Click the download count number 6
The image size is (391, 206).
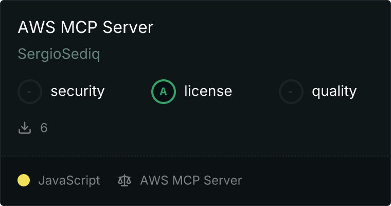click(44, 128)
